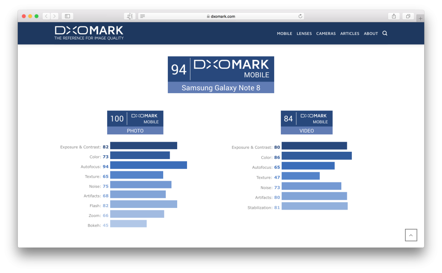Open a new tab with plus button
The width and height of the screenshot is (442, 273).
tap(420, 18)
